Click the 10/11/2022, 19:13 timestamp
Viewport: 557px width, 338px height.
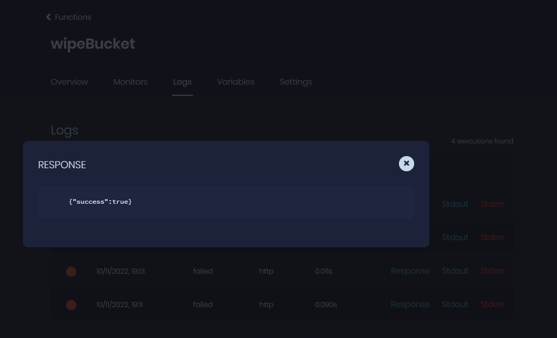click(120, 271)
